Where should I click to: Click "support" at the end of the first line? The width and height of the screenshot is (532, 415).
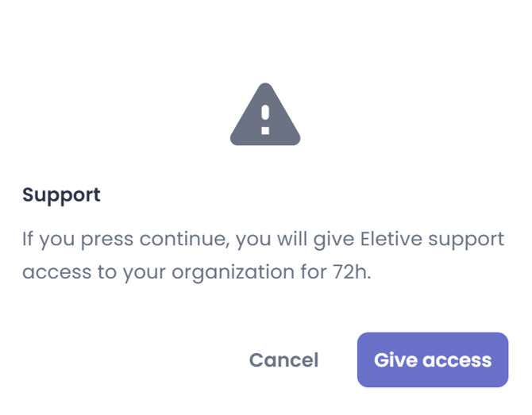tap(466, 240)
